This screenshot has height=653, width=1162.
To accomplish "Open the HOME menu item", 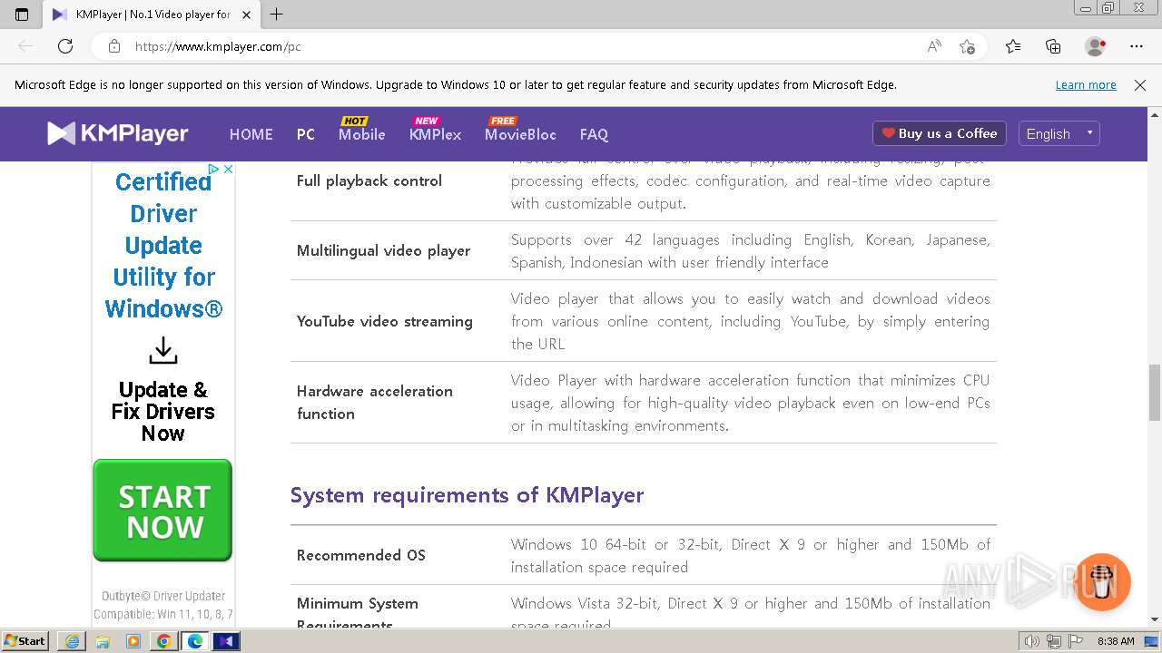I will [x=251, y=134].
